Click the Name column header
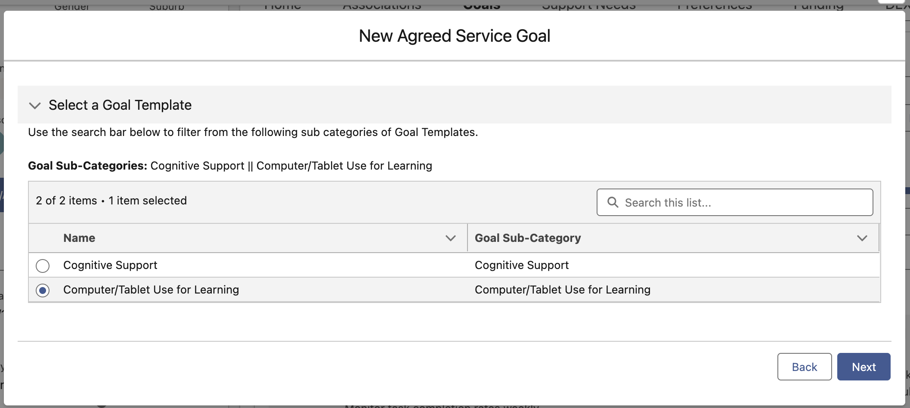 [79, 238]
